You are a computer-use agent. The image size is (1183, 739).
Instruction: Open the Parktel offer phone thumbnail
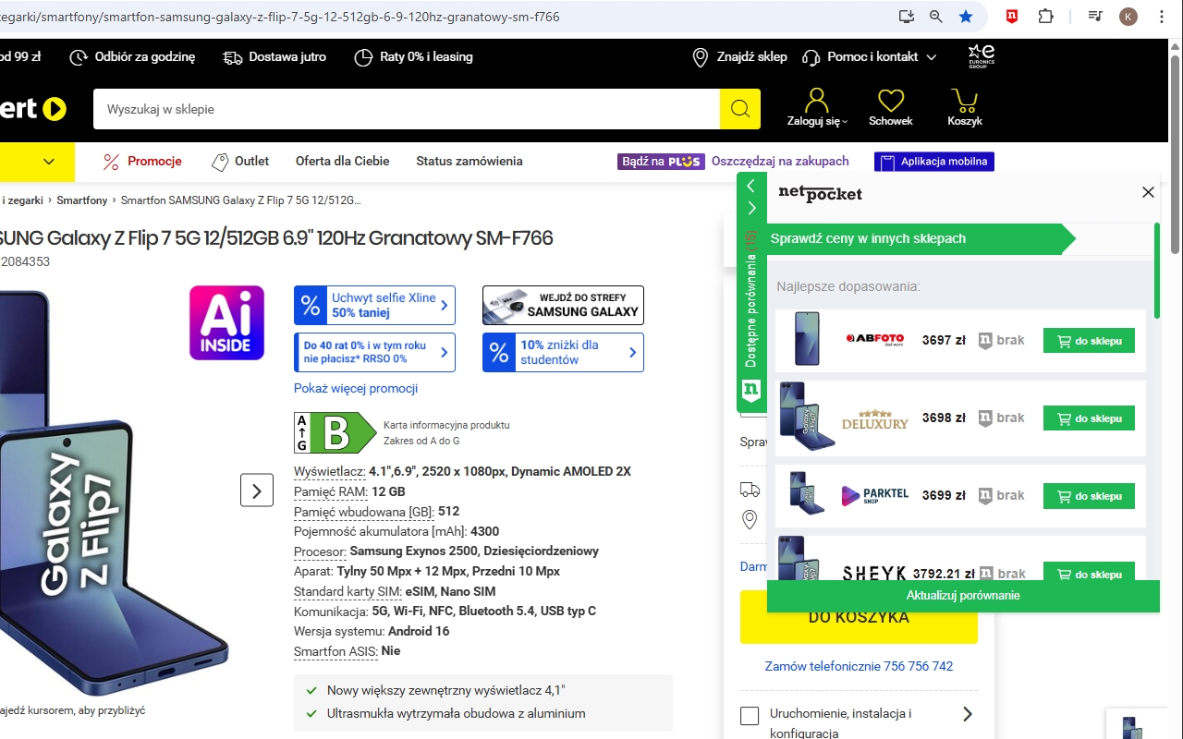(807, 492)
